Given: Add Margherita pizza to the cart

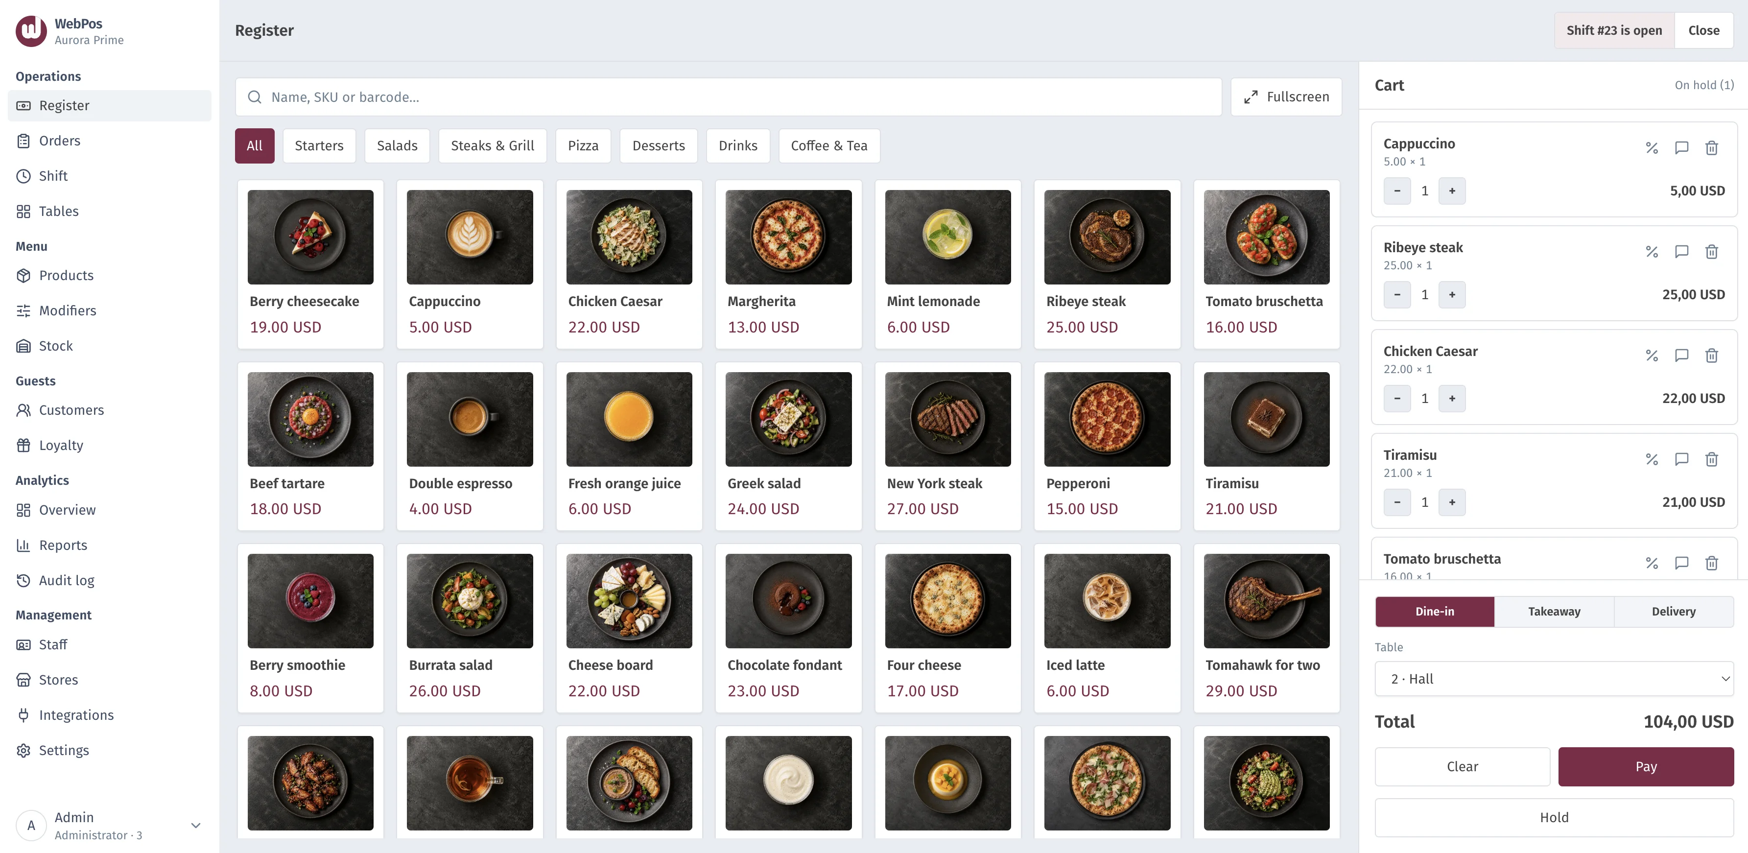Looking at the screenshot, I should pos(788,264).
